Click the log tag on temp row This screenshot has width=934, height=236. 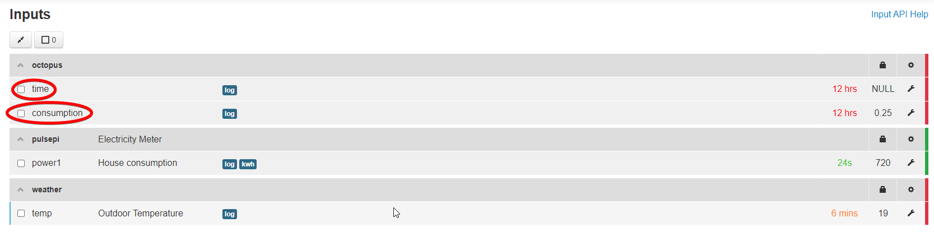click(230, 214)
